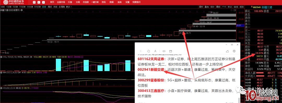Click the F10 toolbar button

(224, 7)
